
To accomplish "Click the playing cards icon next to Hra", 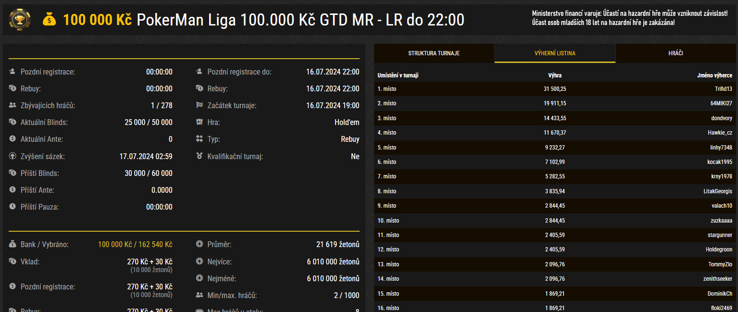I will coord(199,122).
